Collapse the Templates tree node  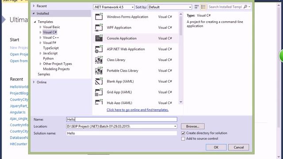tap(35, 22)
